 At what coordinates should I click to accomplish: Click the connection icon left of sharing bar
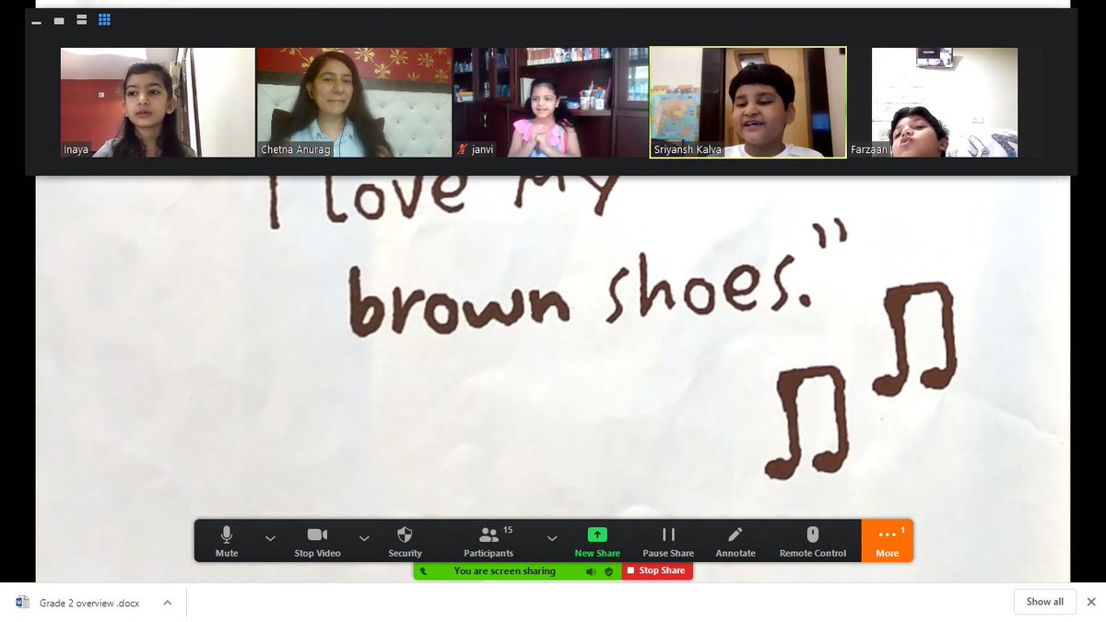(423, 571)
